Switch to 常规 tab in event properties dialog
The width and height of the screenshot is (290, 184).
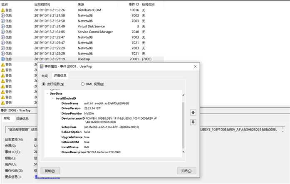coord(45,76)
